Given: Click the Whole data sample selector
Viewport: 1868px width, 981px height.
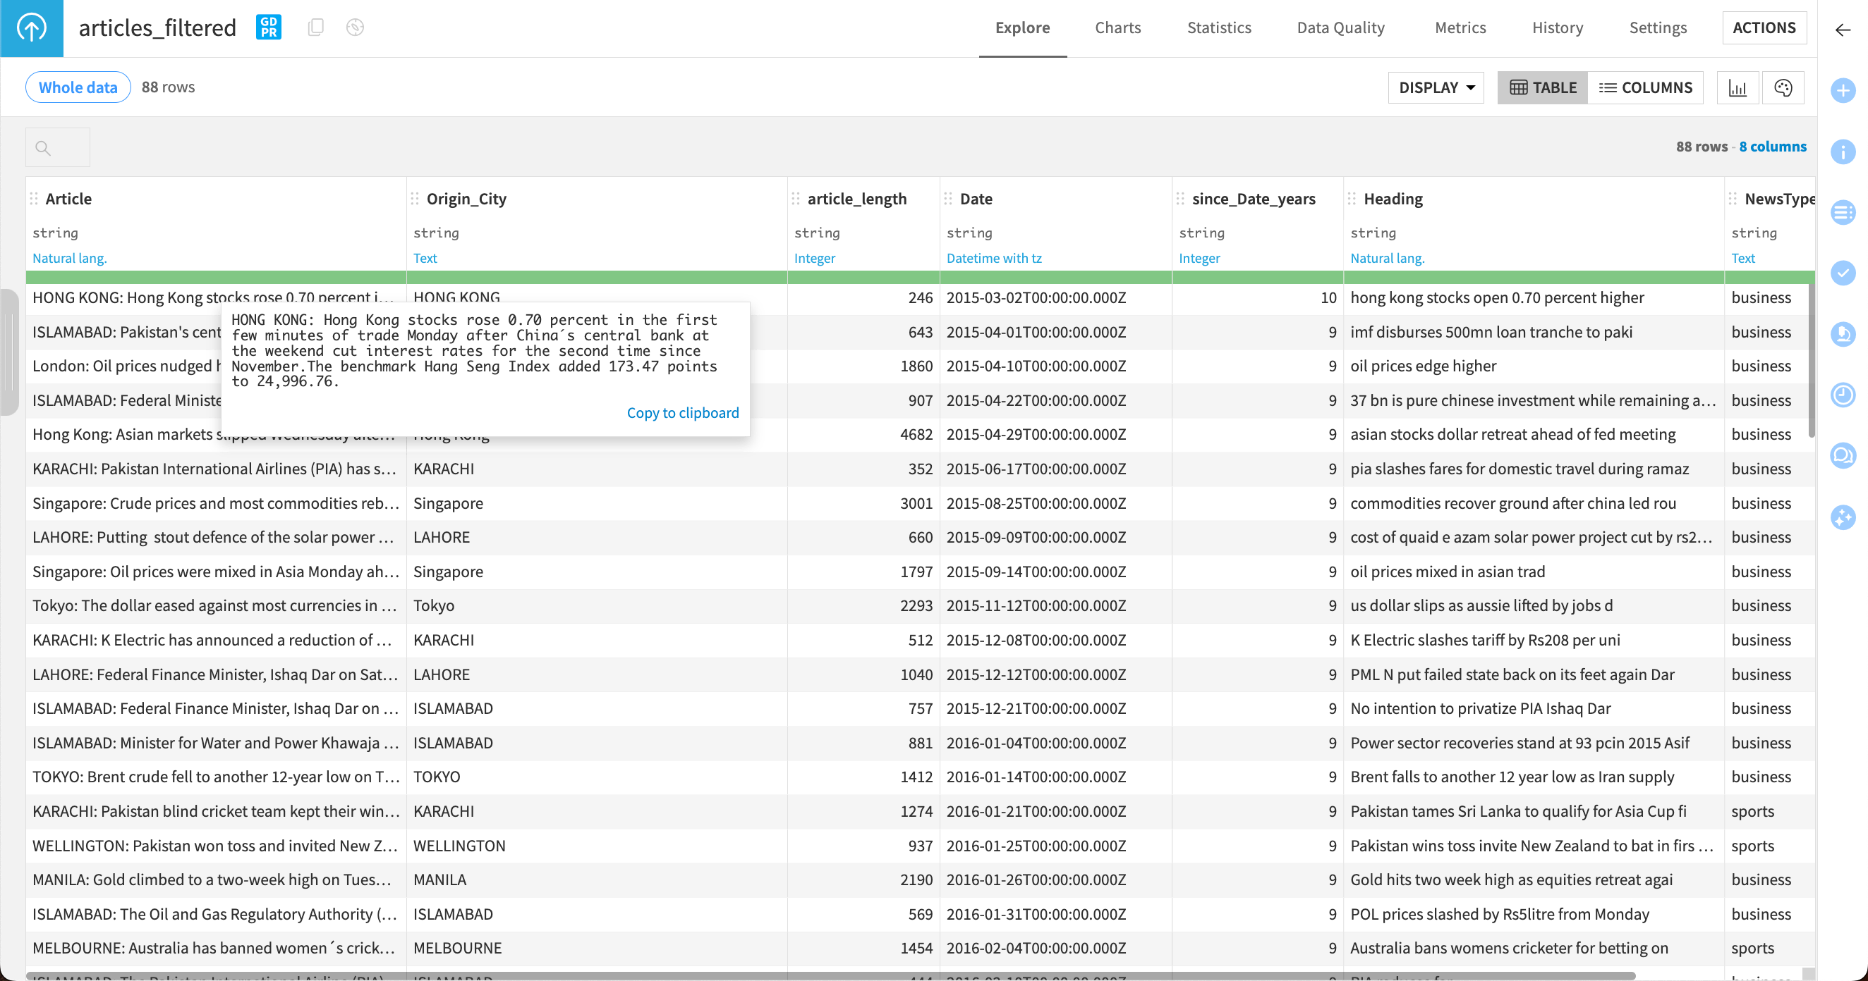Looking at the screenshot, I should 78,87.
